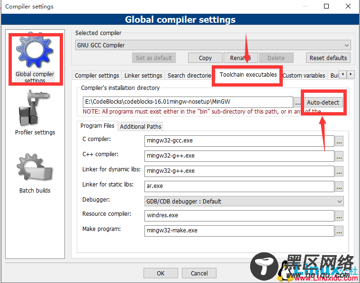Click Auto-detect installation directory button
Image resolution: width=360 pixels, height=283 pixels.
[323, 102]
